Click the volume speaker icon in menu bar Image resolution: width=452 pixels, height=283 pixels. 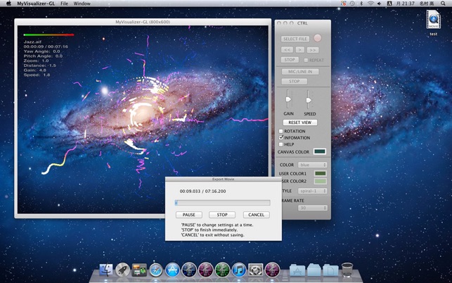point(380,4)
